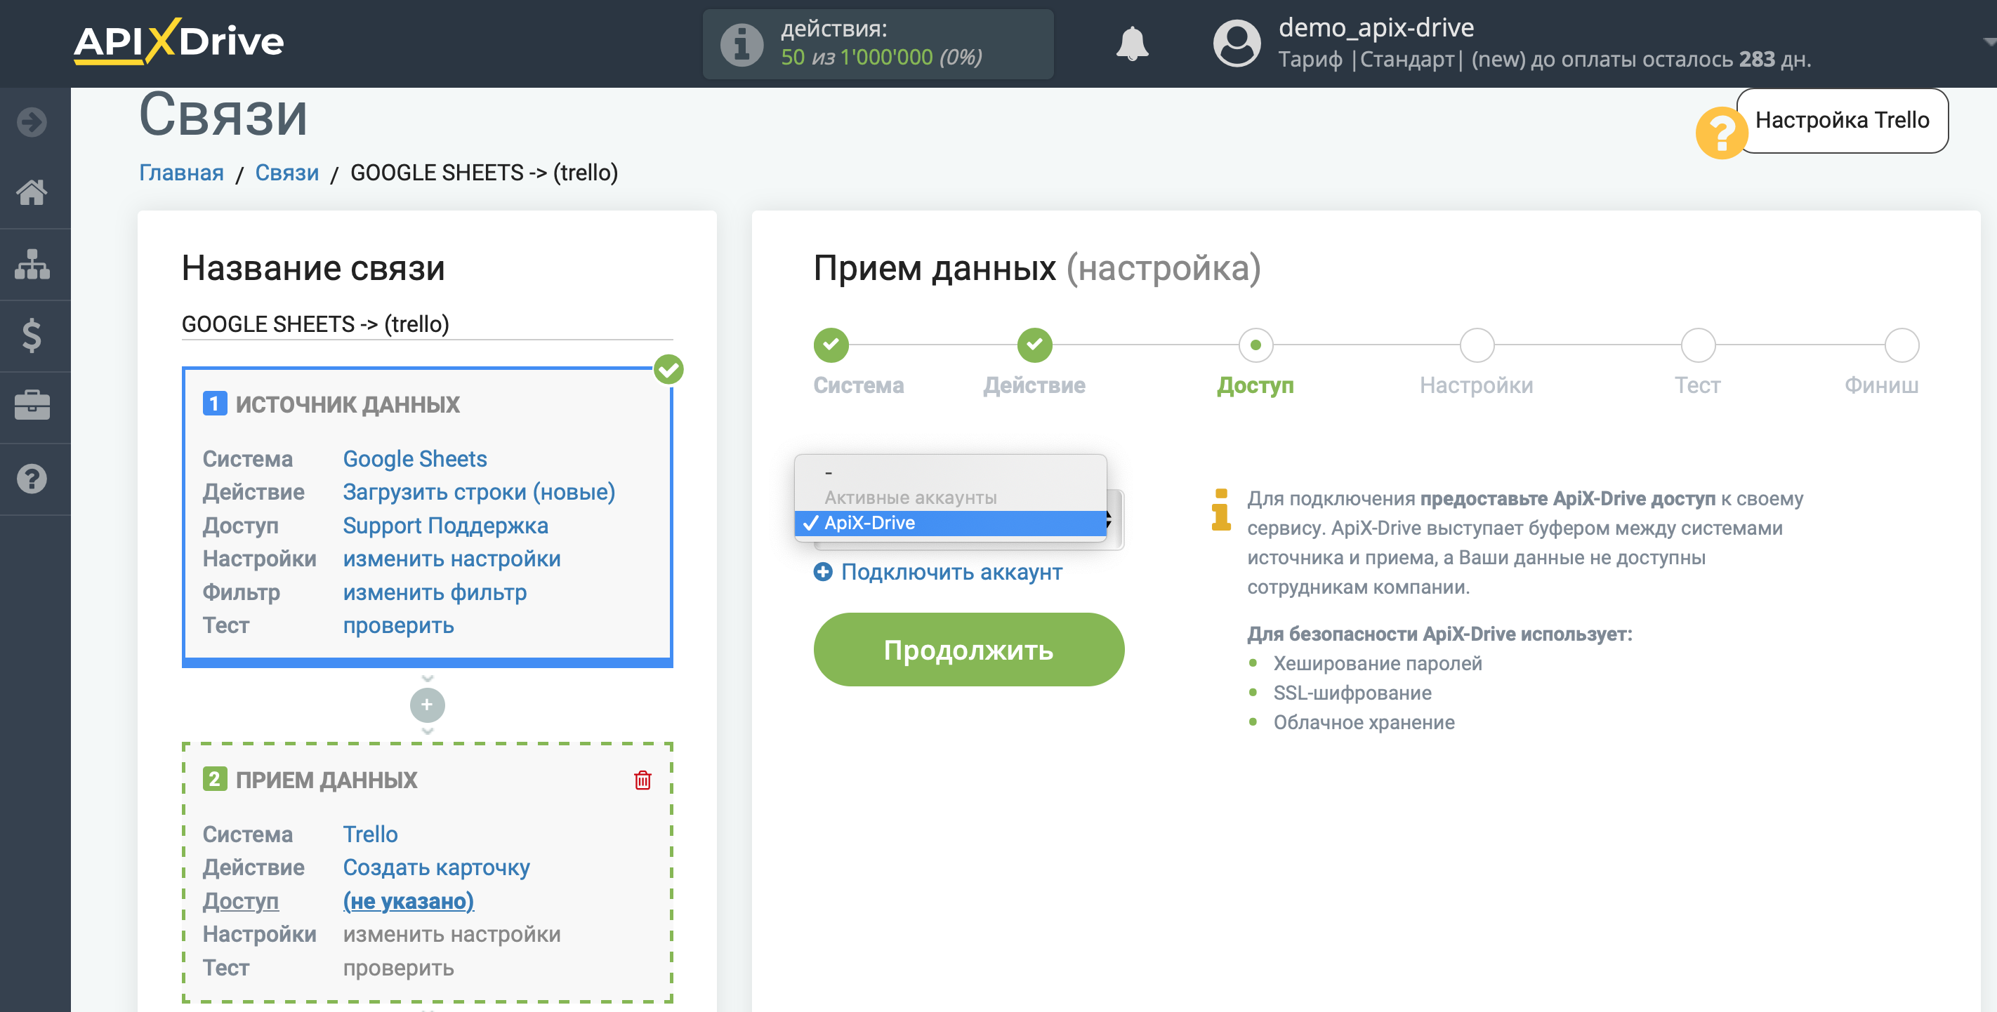This screenshot has width=1997, height=1012.
Task: Click the Активные аккаунты group label
Action: coord(910,498)
